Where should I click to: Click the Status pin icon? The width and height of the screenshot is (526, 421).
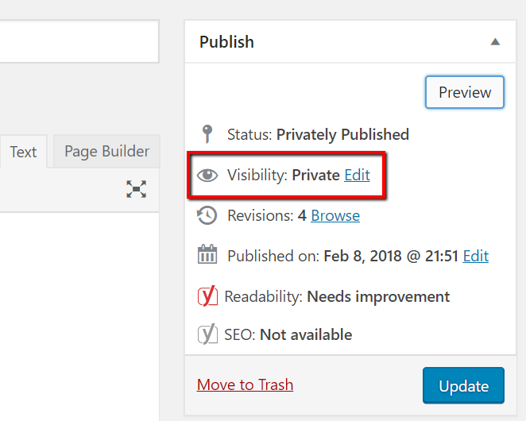point(207,134)
